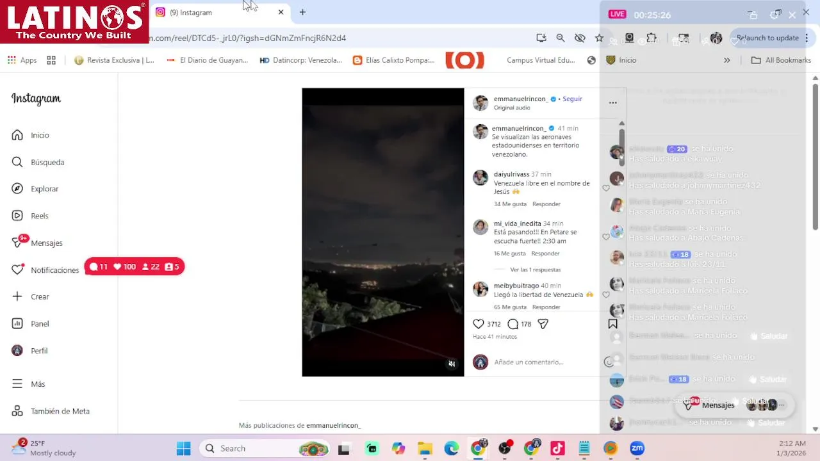Image resolution: width=820 pixels, height=461 pixels.
Task: Open File Explorer from taskbar
Action: pyautogui.click(x=425, y=449)
